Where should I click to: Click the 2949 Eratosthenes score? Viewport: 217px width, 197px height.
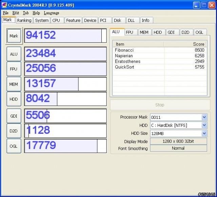tap(199, 61)
